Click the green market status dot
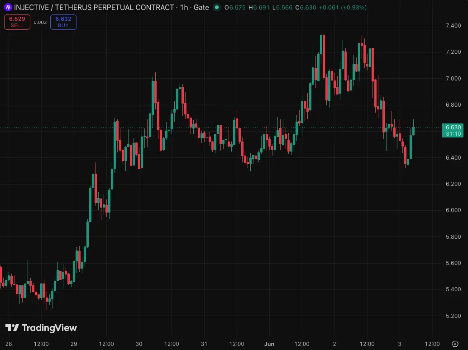 (217, 7)
